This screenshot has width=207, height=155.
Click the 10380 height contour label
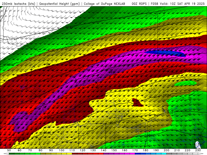tap(162, 59)
